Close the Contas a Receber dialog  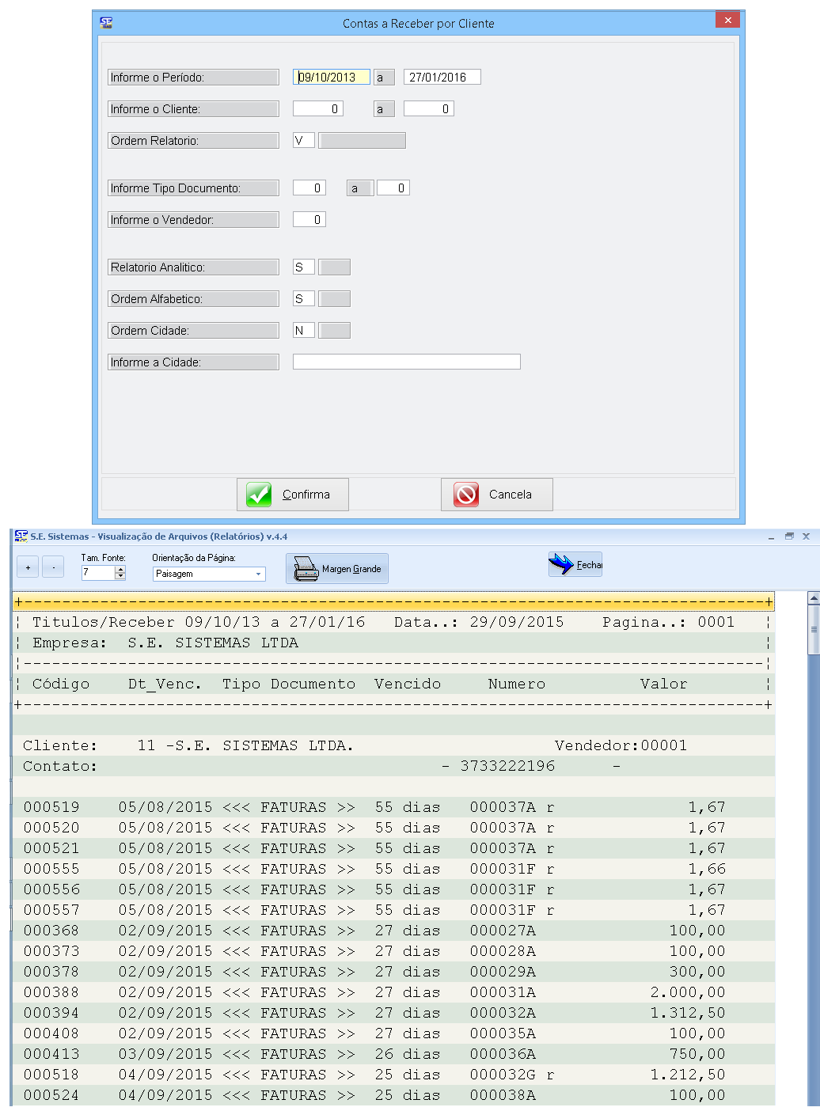(x=727, y=21)
